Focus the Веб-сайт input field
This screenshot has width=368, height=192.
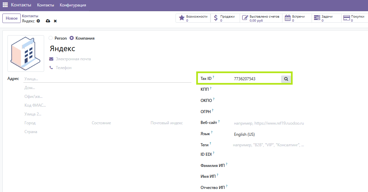coord(269,123)
